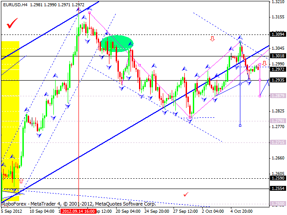This screenshot has height=215, width=287.
Task: Click the yellow highlighted rectangle on left
Action: point(10,112)
